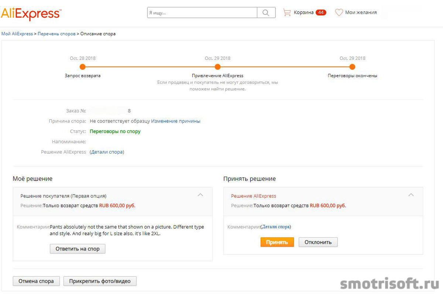Click the cart badge showing 44 items

[321, 12]
